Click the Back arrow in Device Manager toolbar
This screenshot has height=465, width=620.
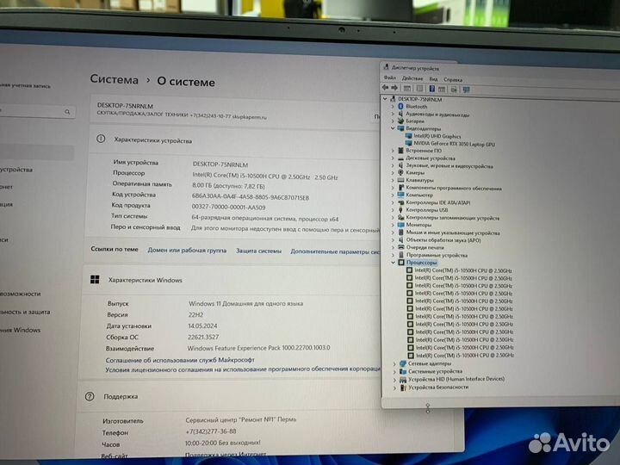387,88
